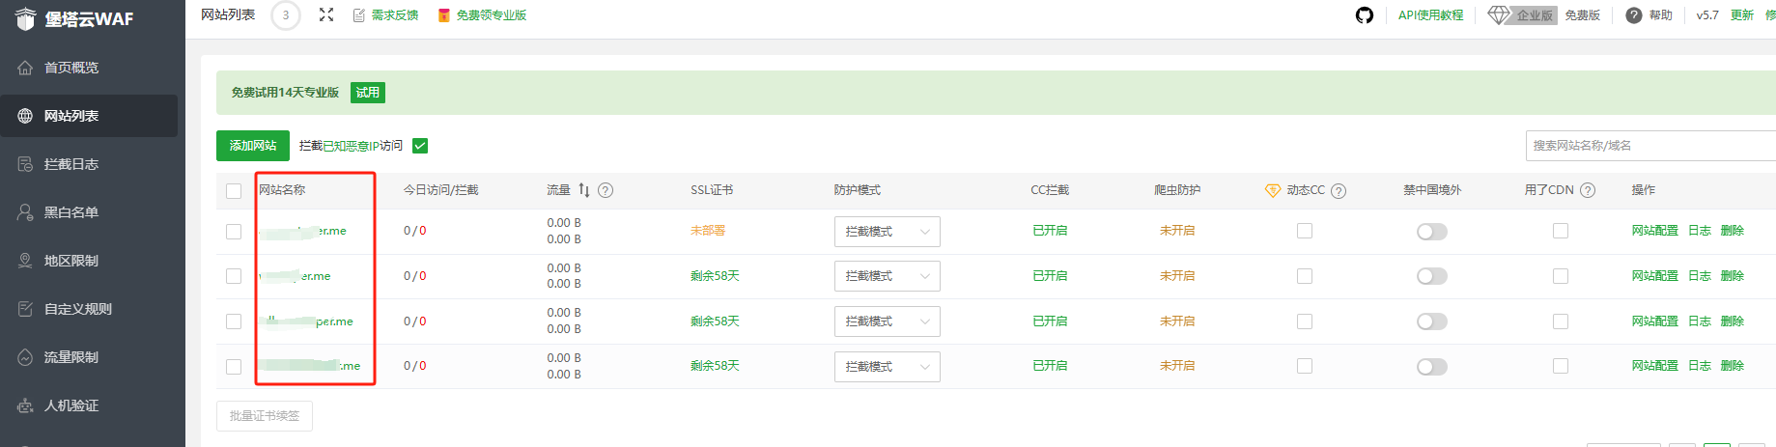Check the select-all checkbox in table header
Screen dimensions: 1776x447
coord(234,191)
